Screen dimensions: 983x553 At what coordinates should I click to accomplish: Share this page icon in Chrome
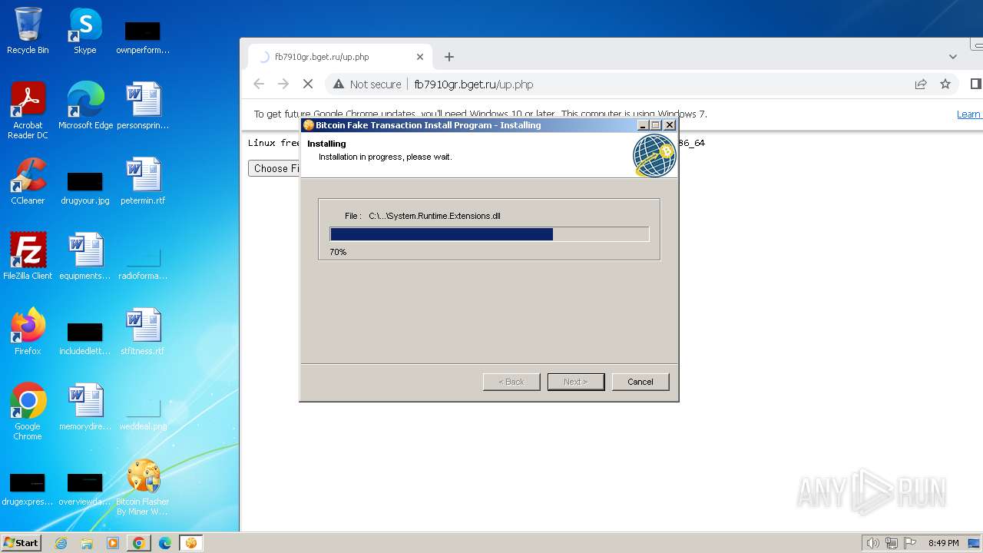tap(921, 84)
